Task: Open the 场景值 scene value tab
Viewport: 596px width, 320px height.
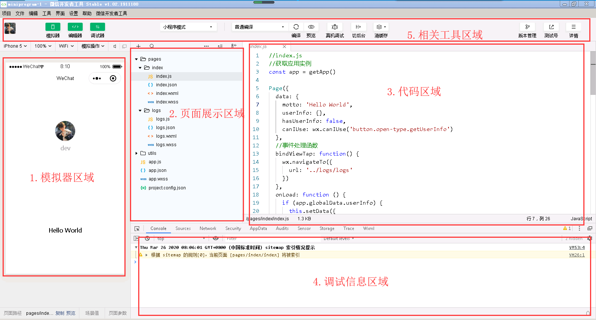Action: [x=92, y=313]
